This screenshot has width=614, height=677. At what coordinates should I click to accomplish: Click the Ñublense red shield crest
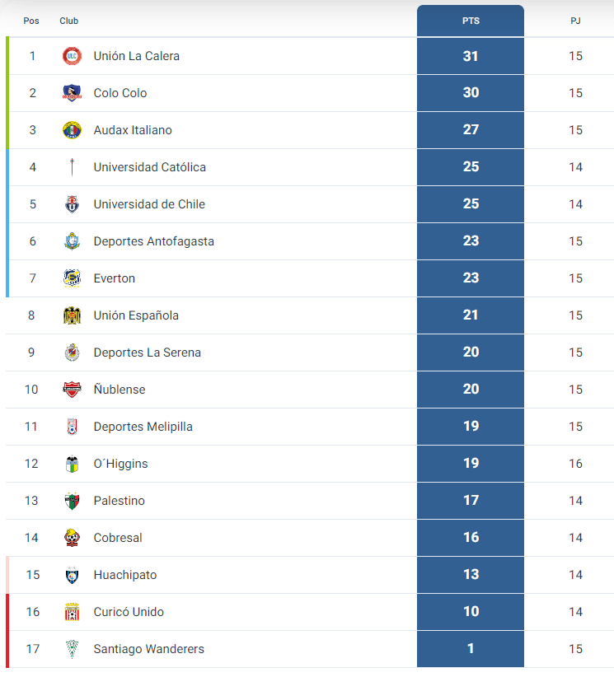72,390
